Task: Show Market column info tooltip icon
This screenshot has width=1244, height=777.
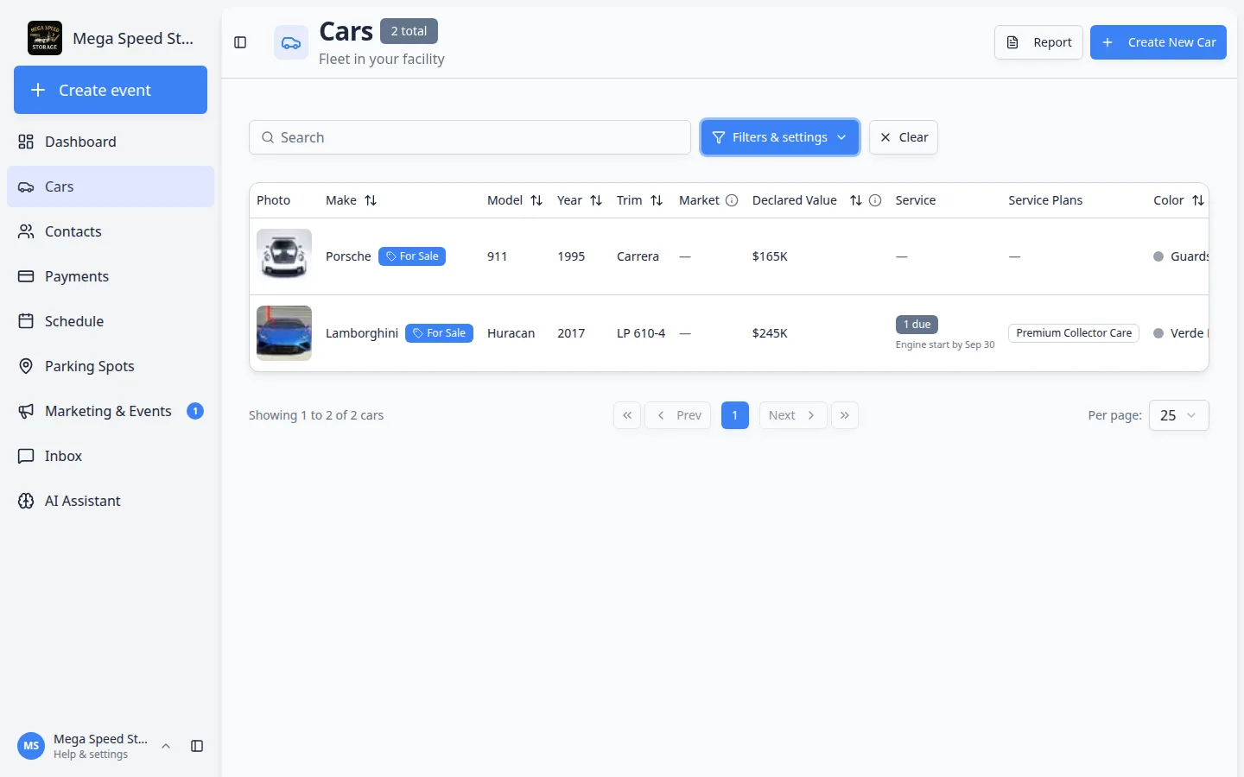Action: pyautogui.click(x=732, y=200)
